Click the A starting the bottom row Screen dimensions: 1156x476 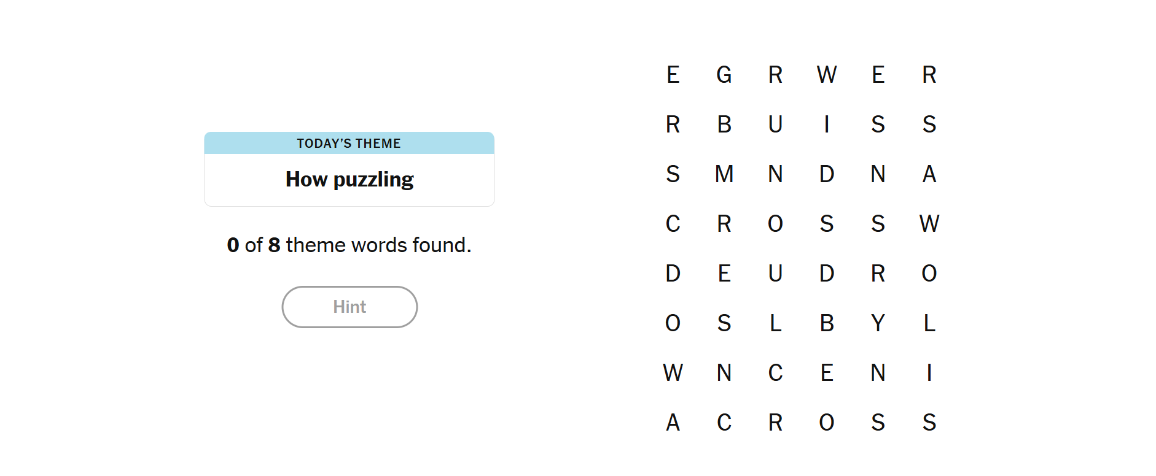[x=673, y=423]
